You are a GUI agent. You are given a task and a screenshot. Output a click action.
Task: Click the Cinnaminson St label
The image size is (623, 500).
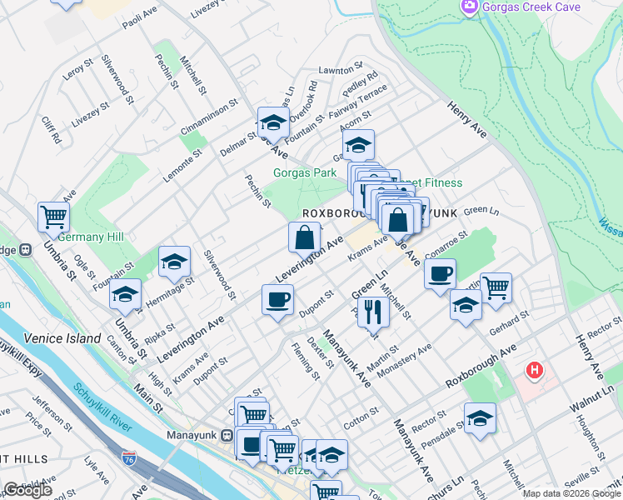click(209, 117)
